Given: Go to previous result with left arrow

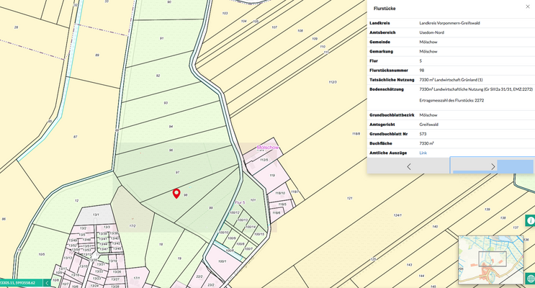Looking at the screenshot, I should (x=408, y=166).
